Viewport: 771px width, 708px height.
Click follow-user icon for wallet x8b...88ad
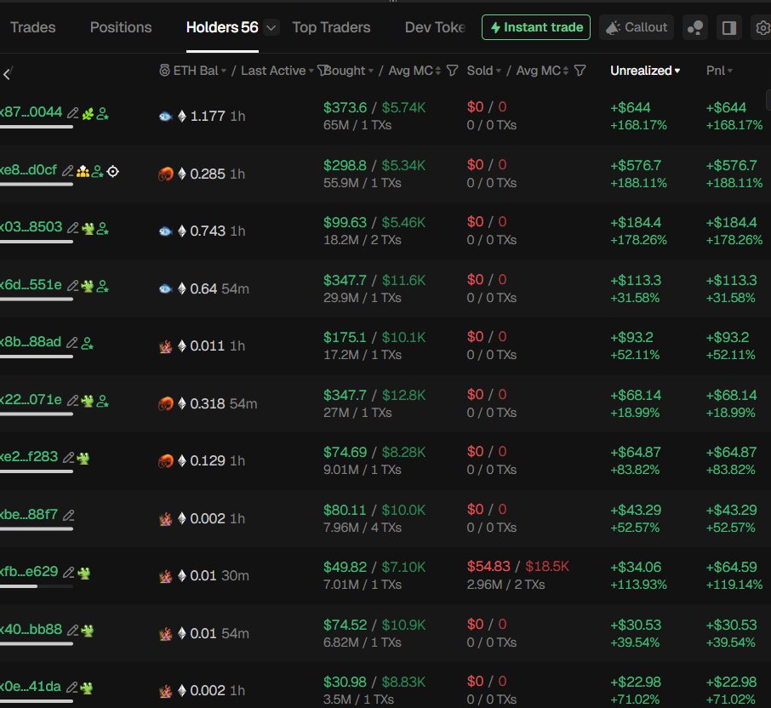point(87,343)
